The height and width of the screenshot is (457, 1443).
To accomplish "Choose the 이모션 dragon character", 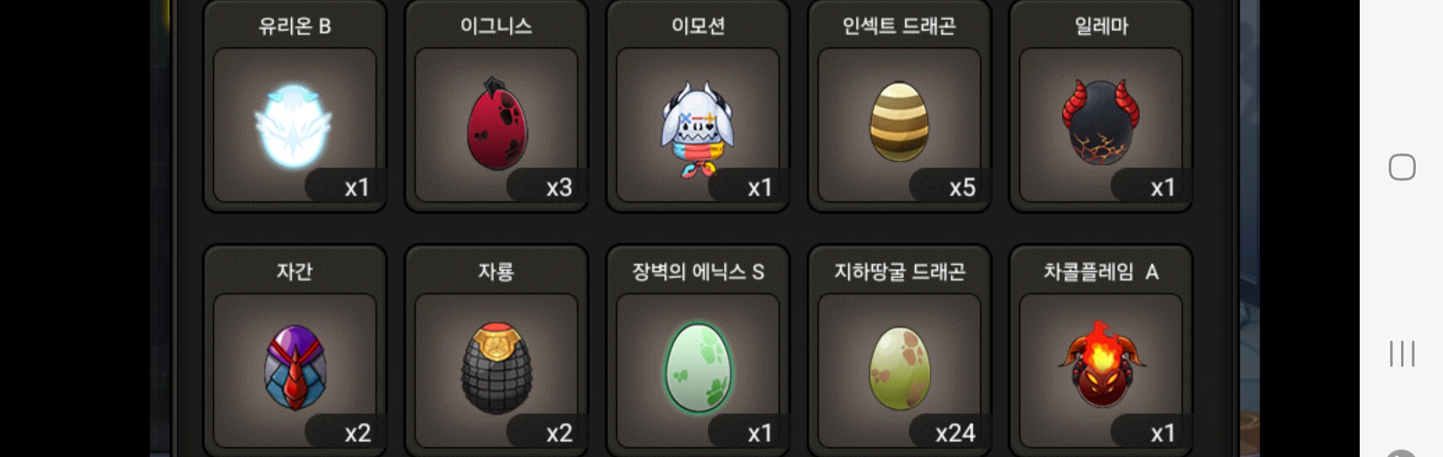I will (x=697, y=128).
